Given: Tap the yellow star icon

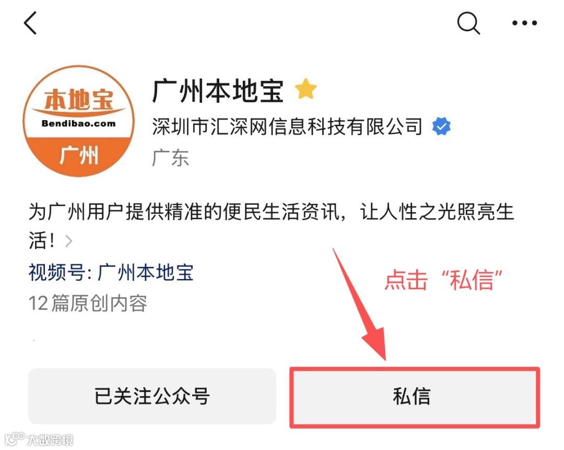Looking at the screenshot, I should [305, 89].
